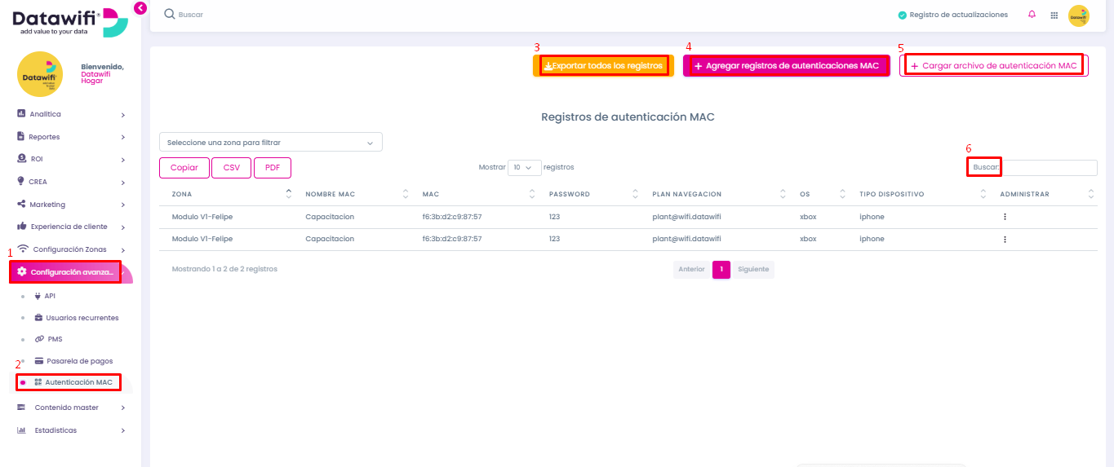1114x467 pixels.
Task: Expand the Marketing menu chevron
Action: [x=123, y=205]
